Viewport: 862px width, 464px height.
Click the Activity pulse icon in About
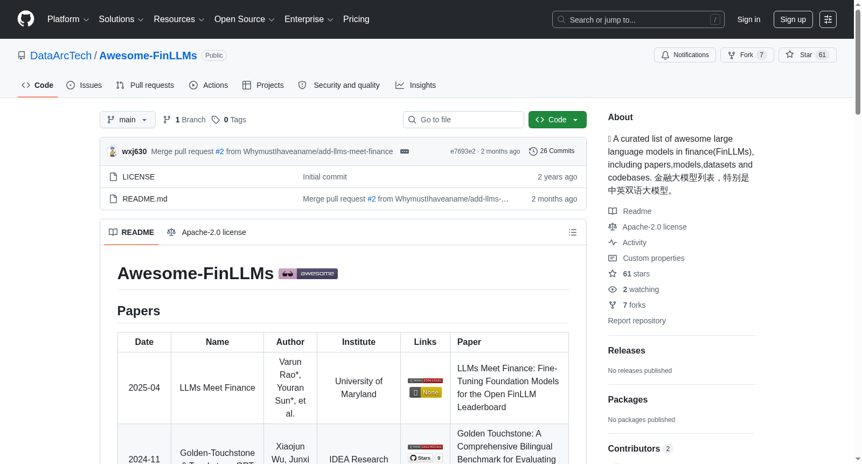(x=613, y=243)
